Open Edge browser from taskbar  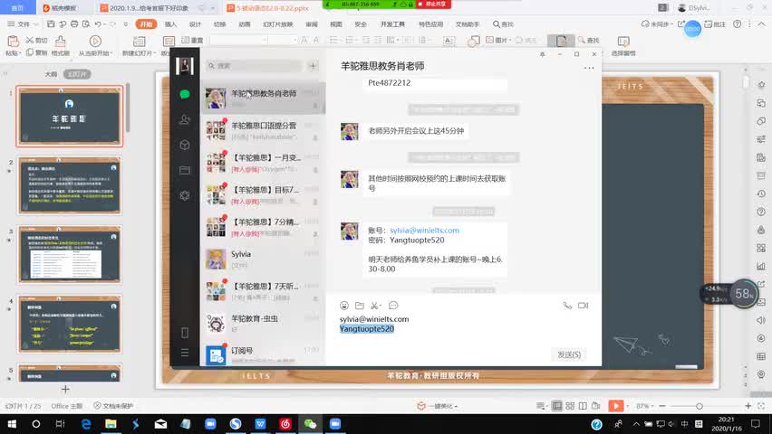coord(86,424)
